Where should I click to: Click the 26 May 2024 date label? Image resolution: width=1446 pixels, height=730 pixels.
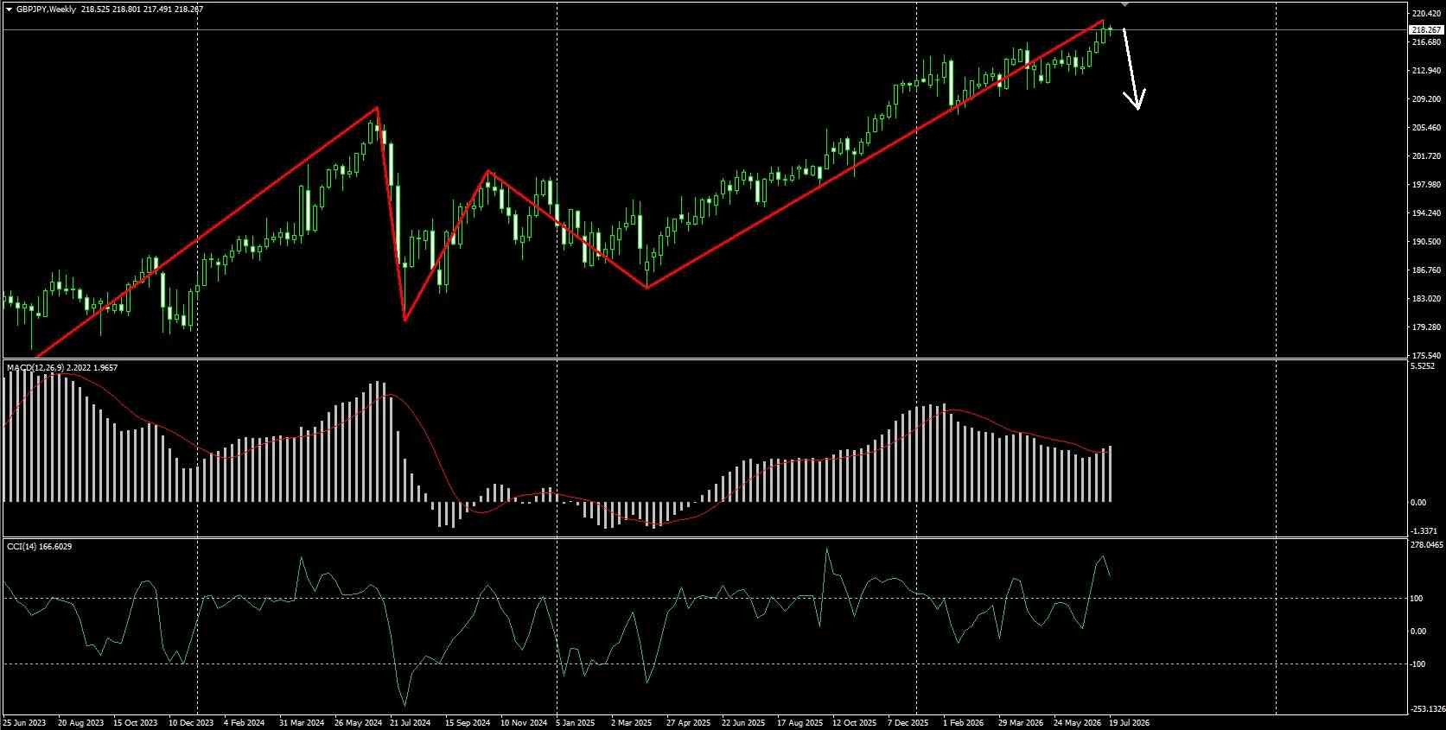tap(357, 722)
